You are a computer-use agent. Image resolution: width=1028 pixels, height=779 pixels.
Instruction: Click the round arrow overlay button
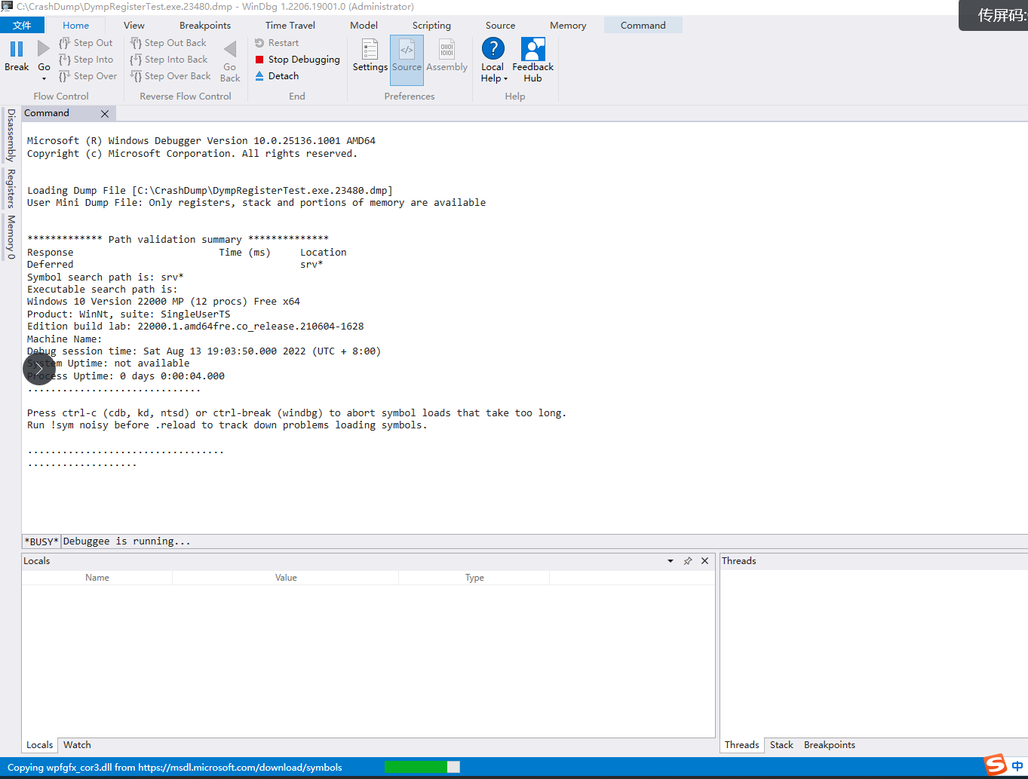click(39, 369)
